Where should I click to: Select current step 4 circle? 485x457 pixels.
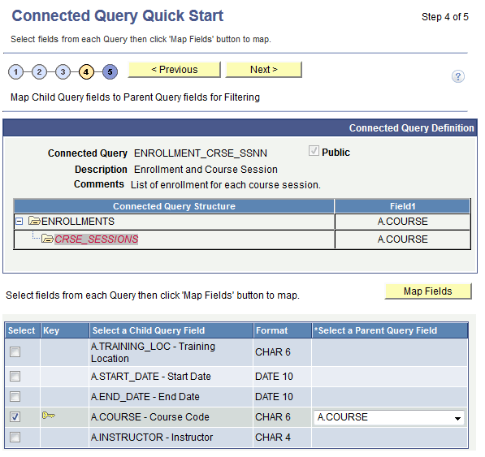coord(86,72)
